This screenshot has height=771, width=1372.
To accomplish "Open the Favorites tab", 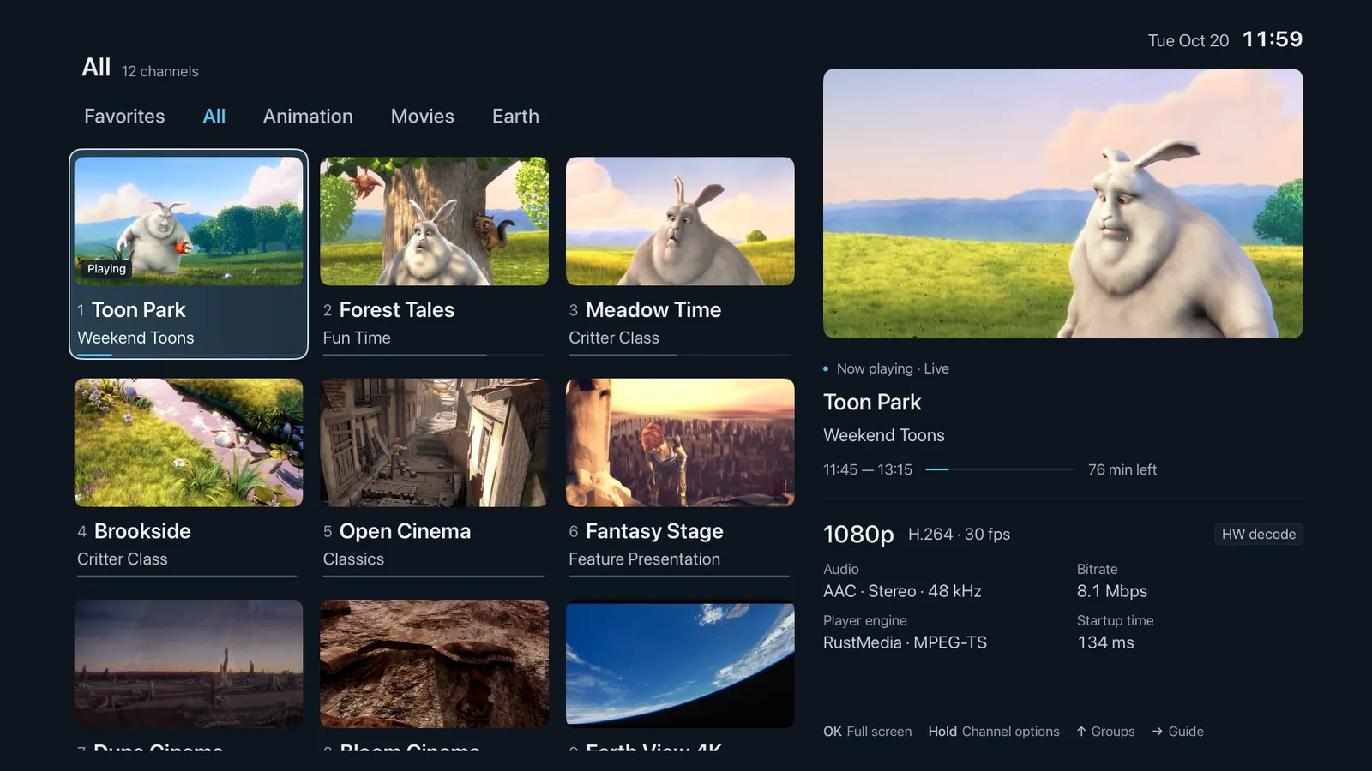I will pos(124,117).
